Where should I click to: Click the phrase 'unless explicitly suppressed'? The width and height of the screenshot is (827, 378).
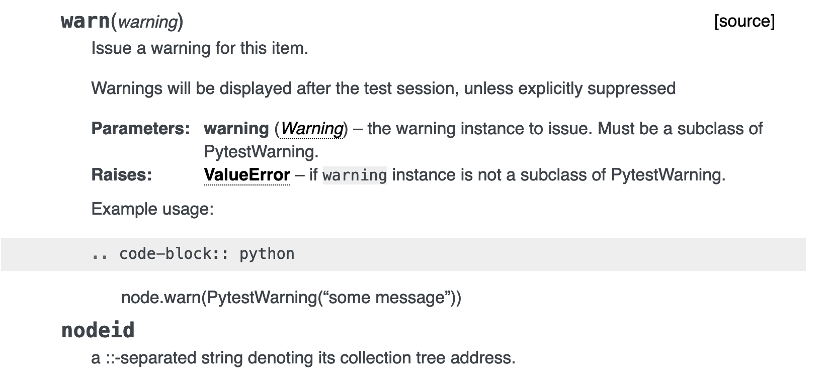[569, 88]
